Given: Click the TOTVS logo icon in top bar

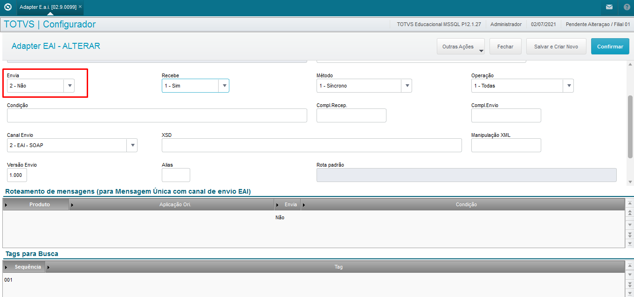Looking at the screenshot, I should pos(8,7).
